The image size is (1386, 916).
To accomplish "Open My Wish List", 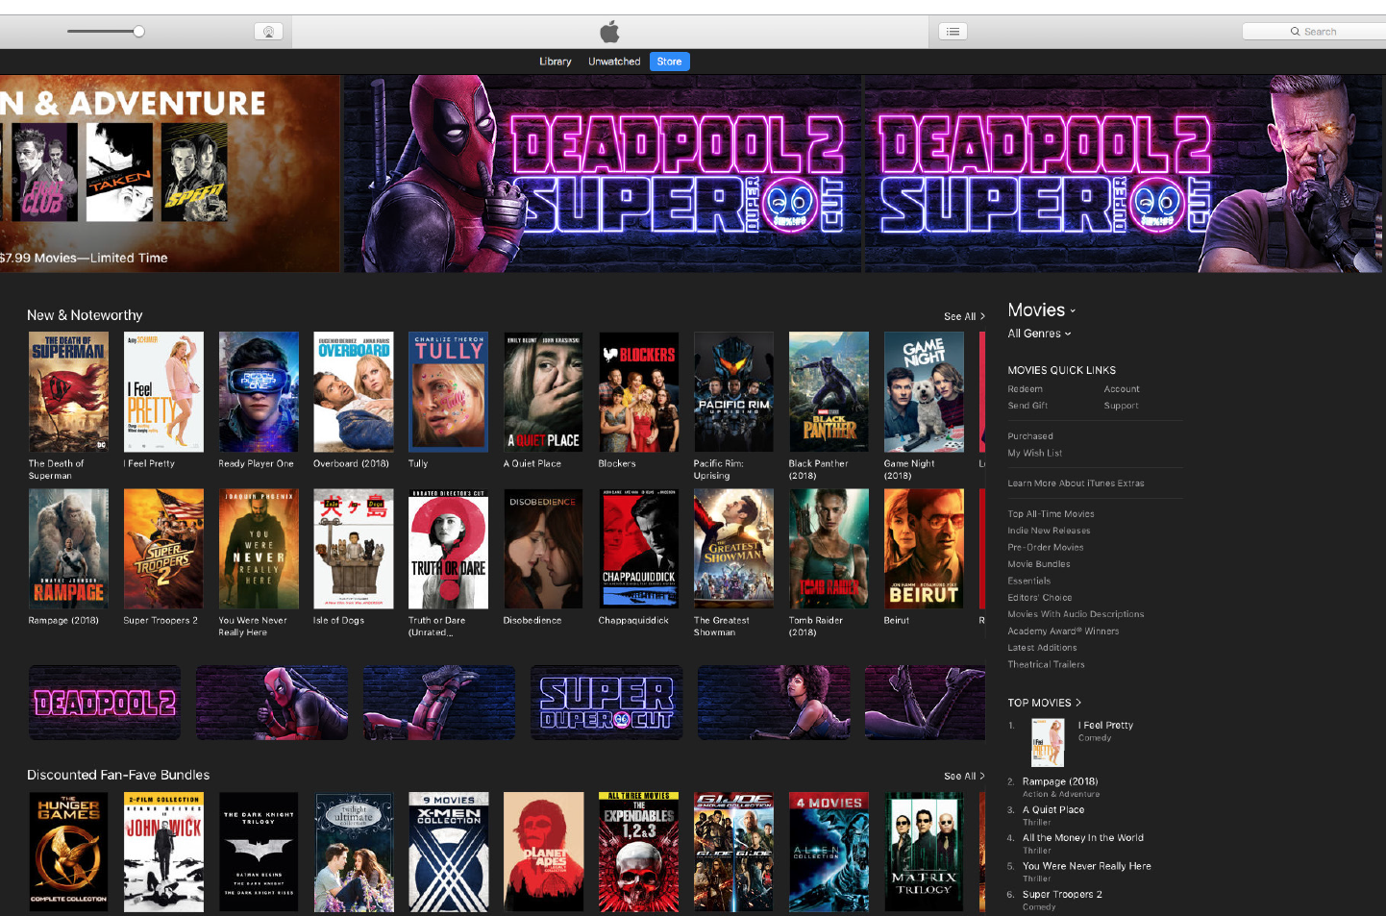I will click(1034, 453).
